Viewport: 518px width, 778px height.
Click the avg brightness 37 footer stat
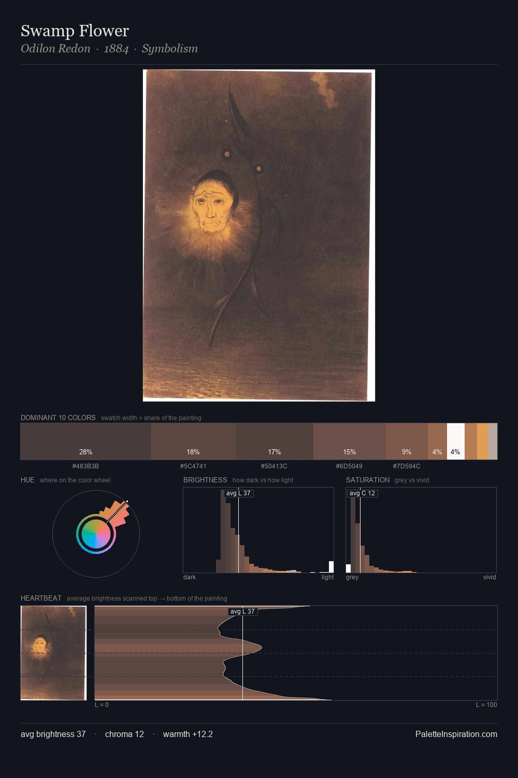(x=53, y=734)
